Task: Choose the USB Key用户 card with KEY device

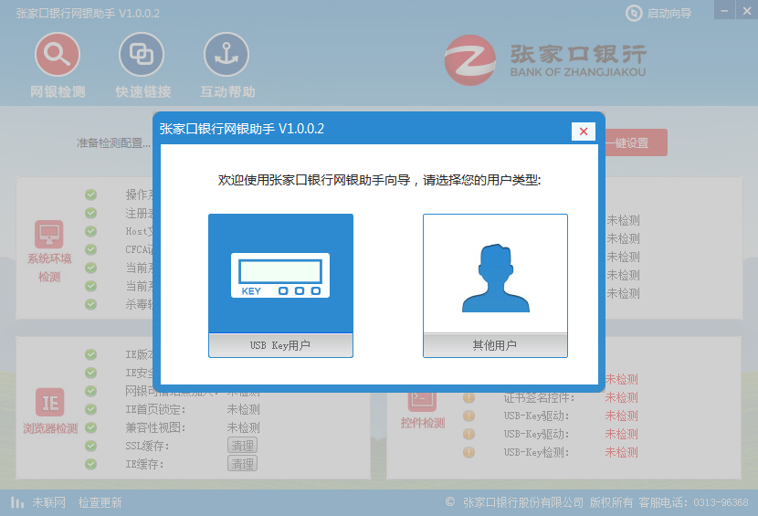Action: point(280,285)
